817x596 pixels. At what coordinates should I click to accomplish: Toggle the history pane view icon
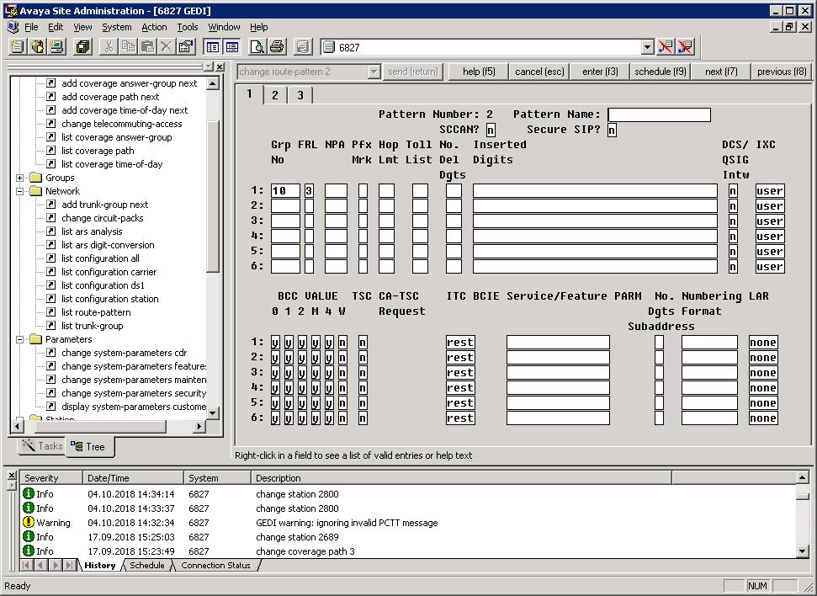pos(232,47)
